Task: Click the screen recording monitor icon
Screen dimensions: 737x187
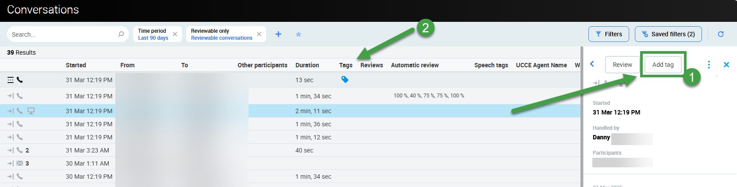Action: [x=31, y=111]
